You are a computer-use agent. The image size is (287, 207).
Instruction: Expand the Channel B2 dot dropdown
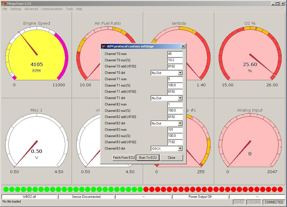180,123
